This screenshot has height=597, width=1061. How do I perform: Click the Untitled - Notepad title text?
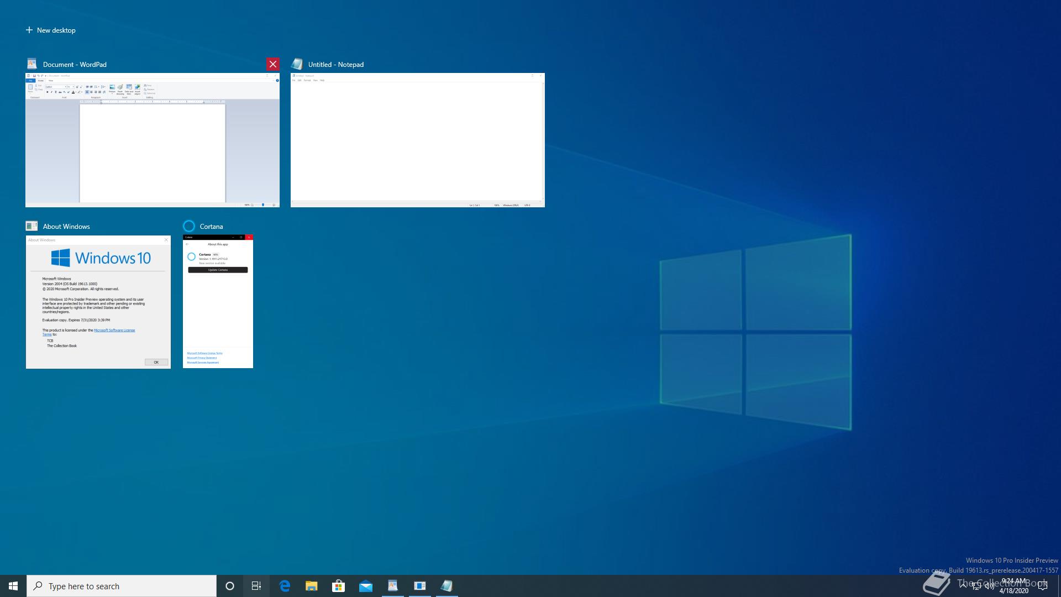336,64
